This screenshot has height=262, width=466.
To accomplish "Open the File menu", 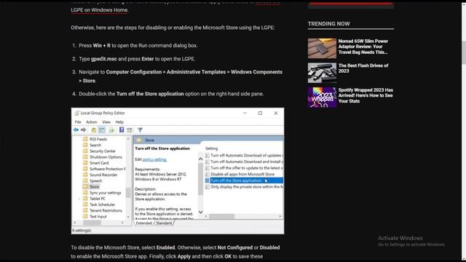I will (78, 122).
